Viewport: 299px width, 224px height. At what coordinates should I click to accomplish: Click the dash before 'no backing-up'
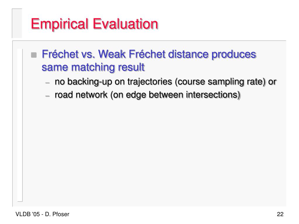tap(48, 83)
